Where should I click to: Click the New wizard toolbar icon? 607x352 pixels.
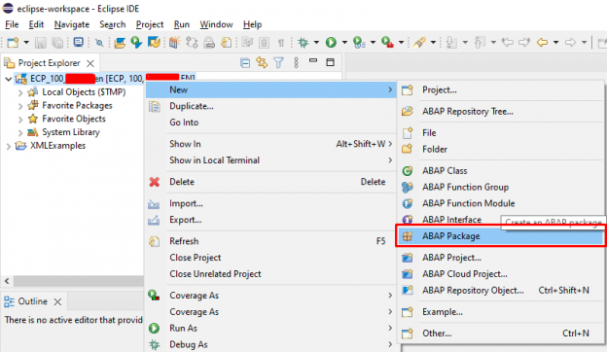13,42
